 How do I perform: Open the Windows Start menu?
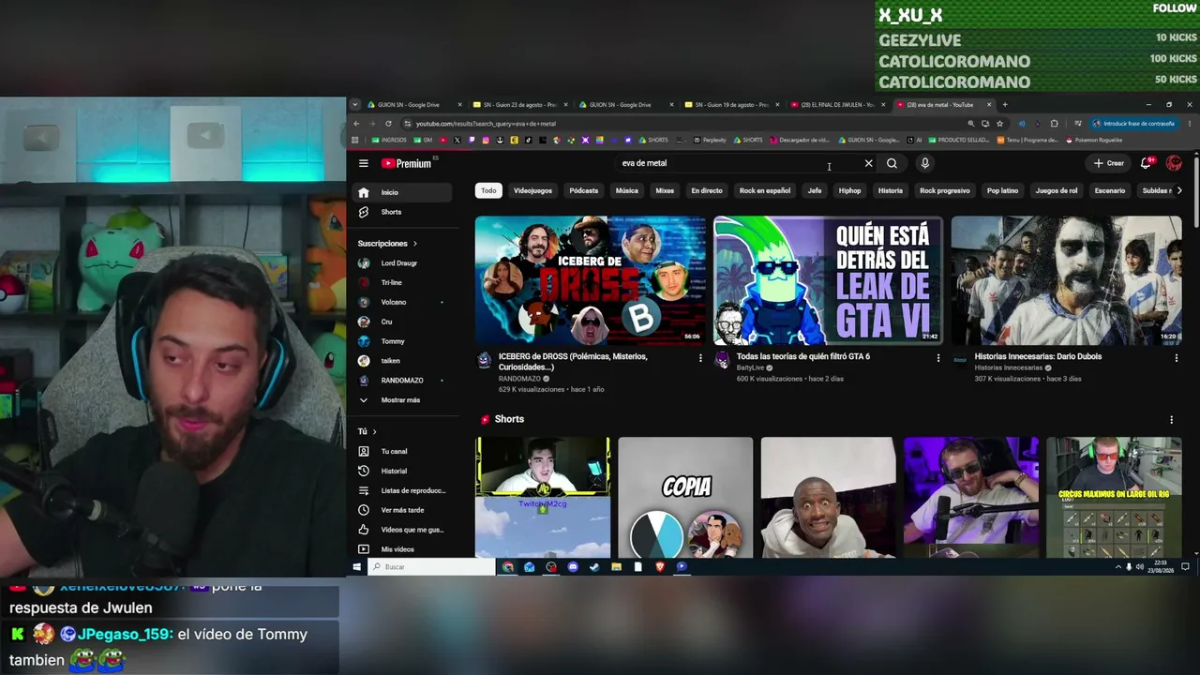coord(356,567)
